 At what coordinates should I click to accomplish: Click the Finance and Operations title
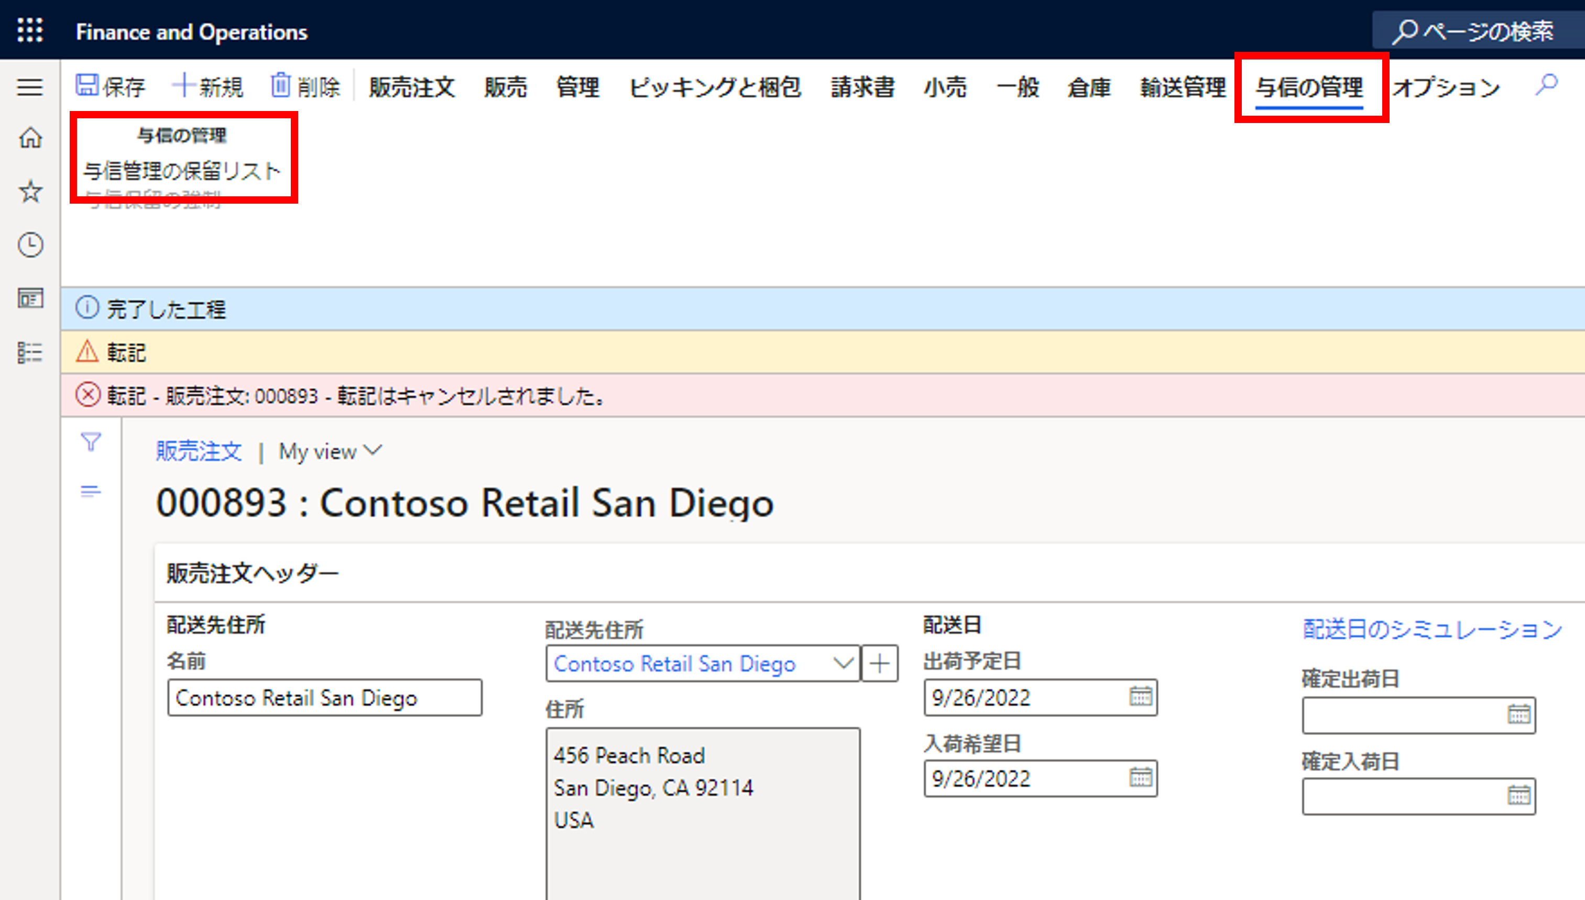tap(192, 31)
